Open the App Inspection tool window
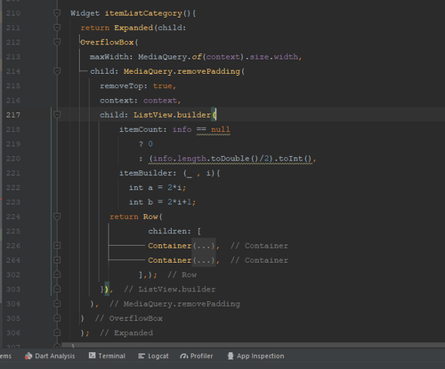The image size is (445, 369). [x=255, y=356]
